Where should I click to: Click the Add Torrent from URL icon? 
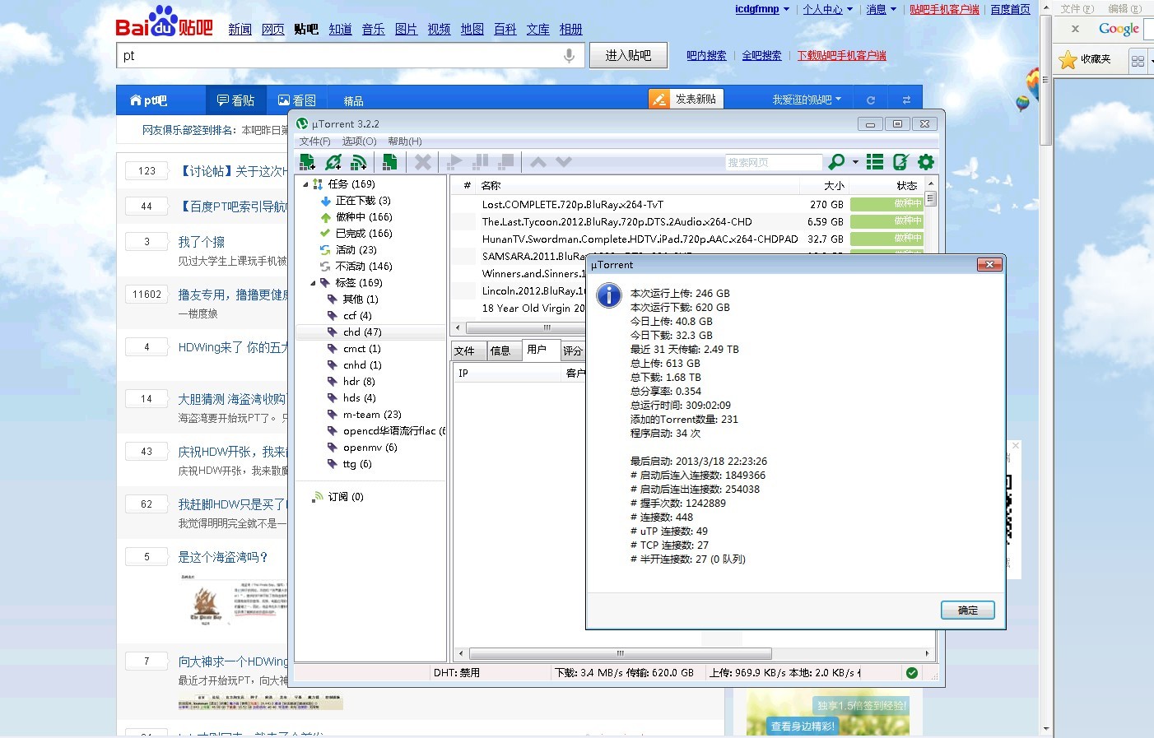click(x=333, y=162)
